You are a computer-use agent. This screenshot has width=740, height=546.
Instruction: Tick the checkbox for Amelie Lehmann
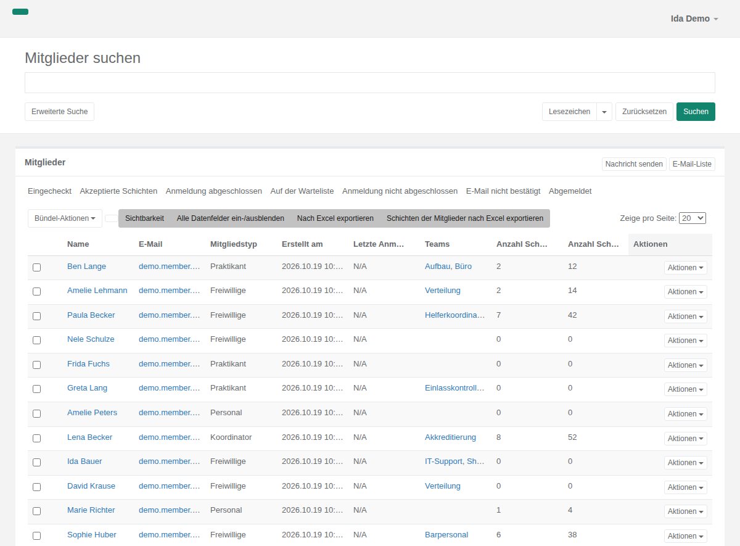[36, 291]
